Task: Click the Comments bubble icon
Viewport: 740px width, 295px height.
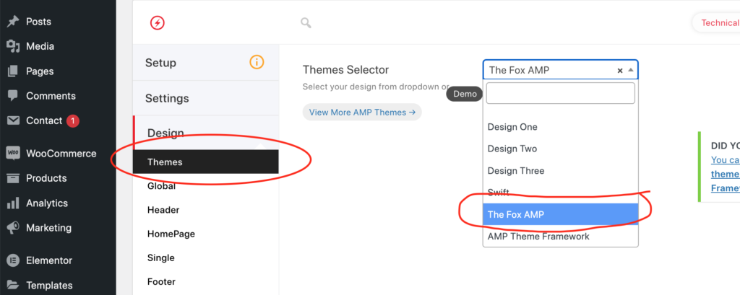Action: (x=13, y=96)
